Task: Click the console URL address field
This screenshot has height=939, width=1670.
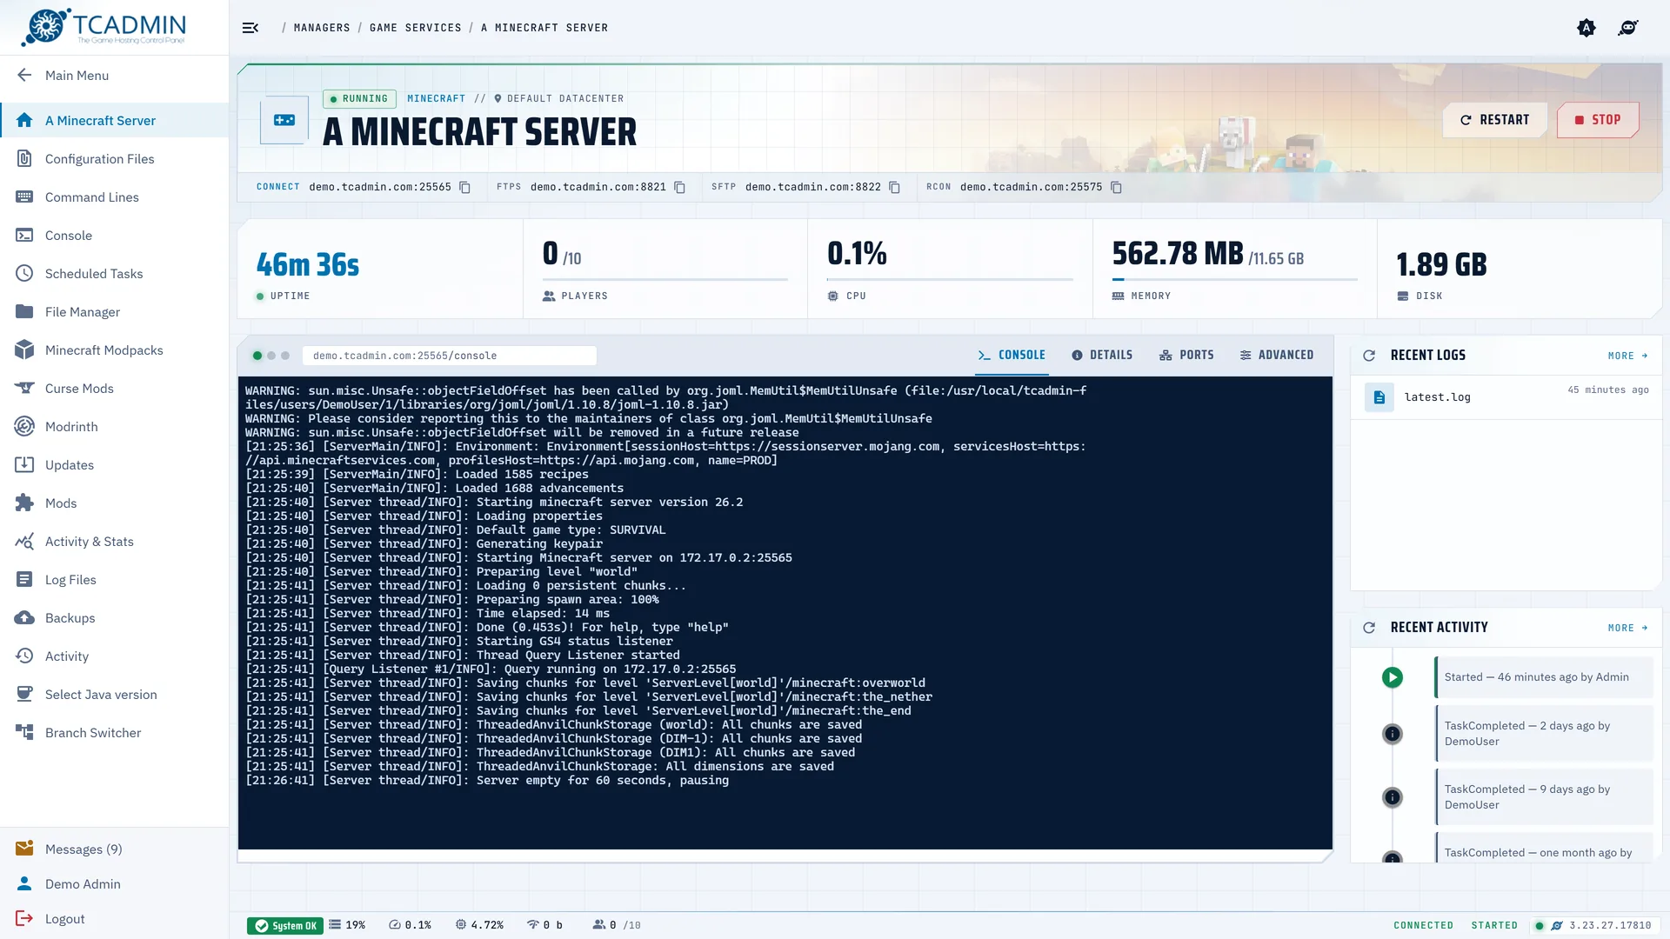Action: click(x=449, y=356)
